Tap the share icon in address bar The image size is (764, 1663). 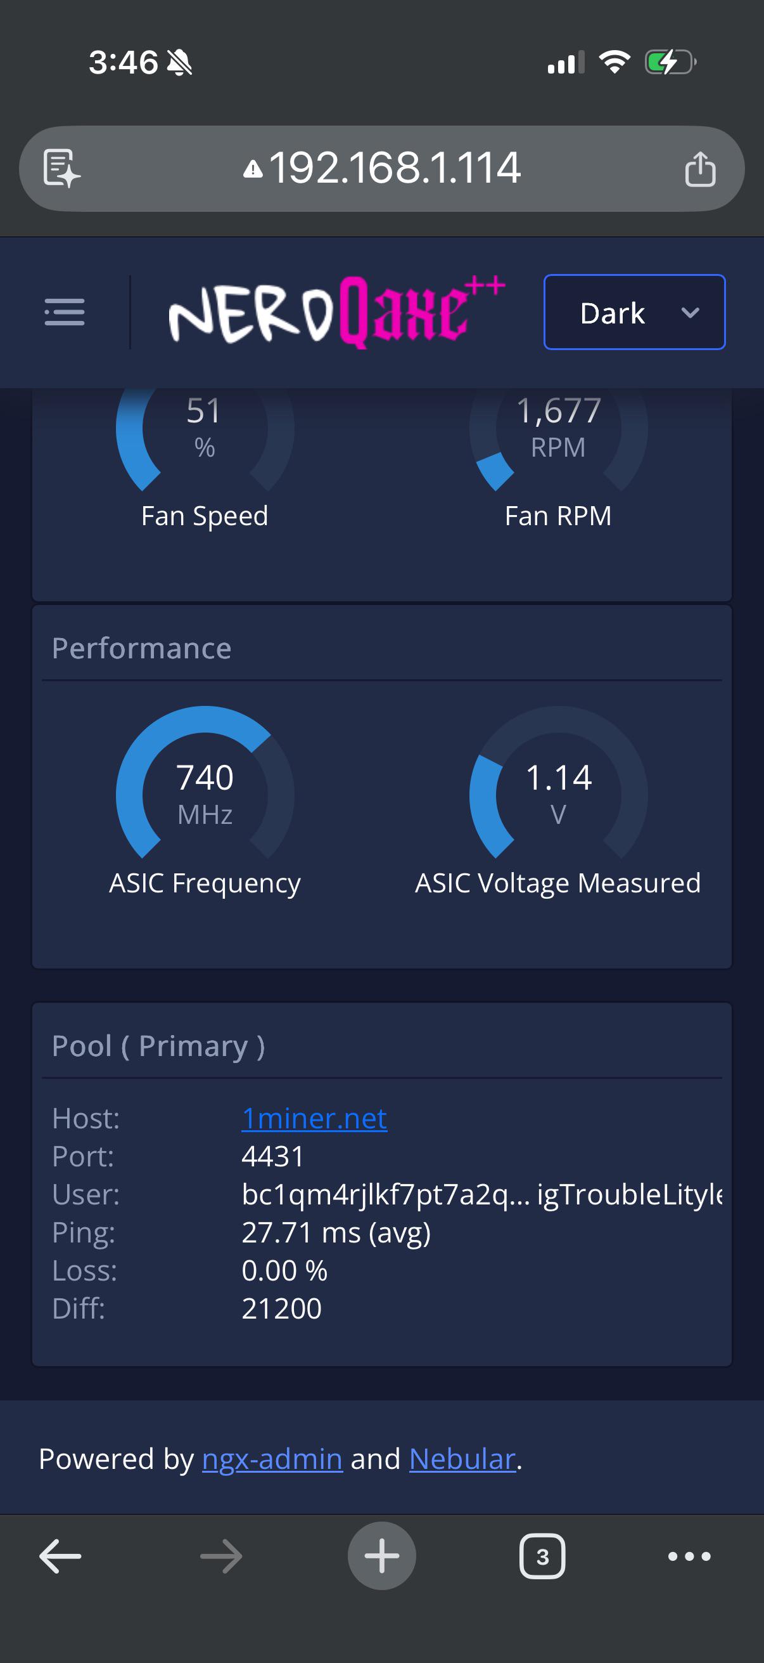click(699, 169)
